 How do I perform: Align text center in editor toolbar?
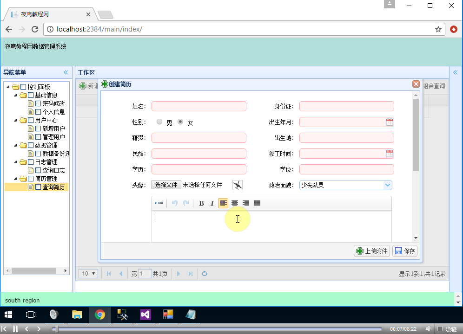[x=235, y=203]
